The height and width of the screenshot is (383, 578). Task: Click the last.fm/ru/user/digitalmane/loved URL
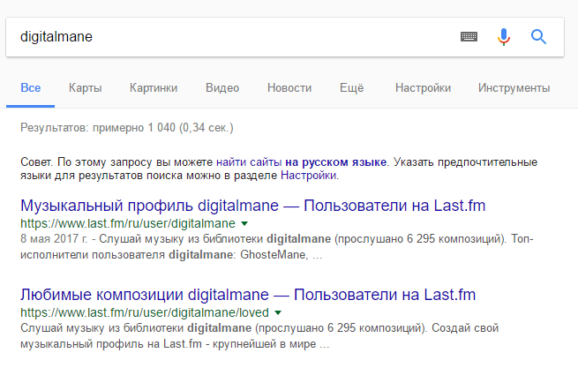(x=145, y=312)
